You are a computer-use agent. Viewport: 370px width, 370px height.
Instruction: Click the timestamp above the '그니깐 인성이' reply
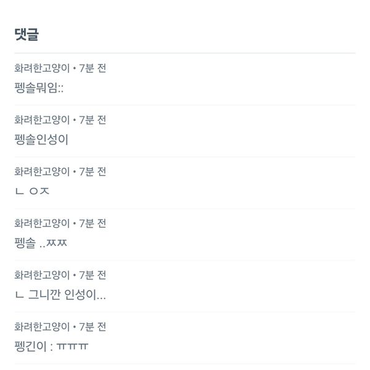(92, 275)
